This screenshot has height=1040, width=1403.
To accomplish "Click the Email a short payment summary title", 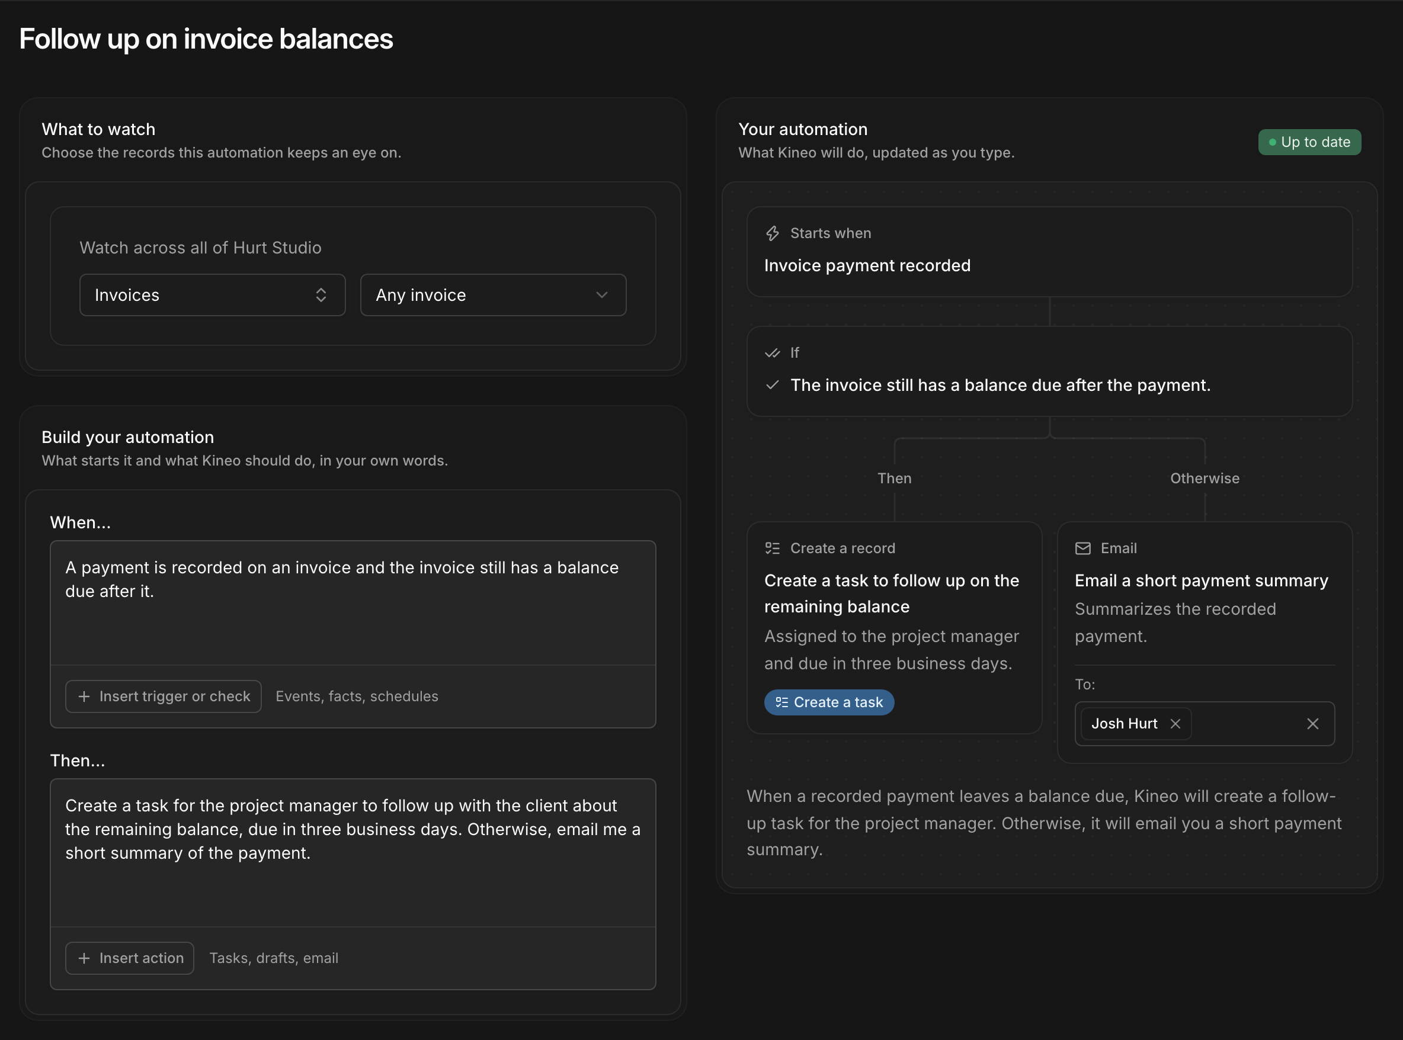I will (x=1202, y=580).
